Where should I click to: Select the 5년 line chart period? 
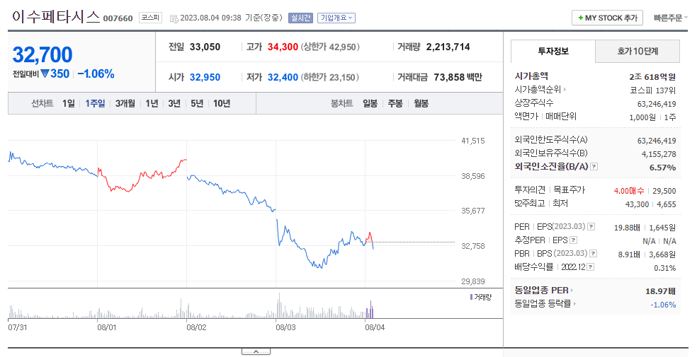coord(197,103)
